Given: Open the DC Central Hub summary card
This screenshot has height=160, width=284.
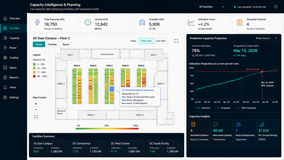Looking at the screenshot, I should tap(88, 147).
